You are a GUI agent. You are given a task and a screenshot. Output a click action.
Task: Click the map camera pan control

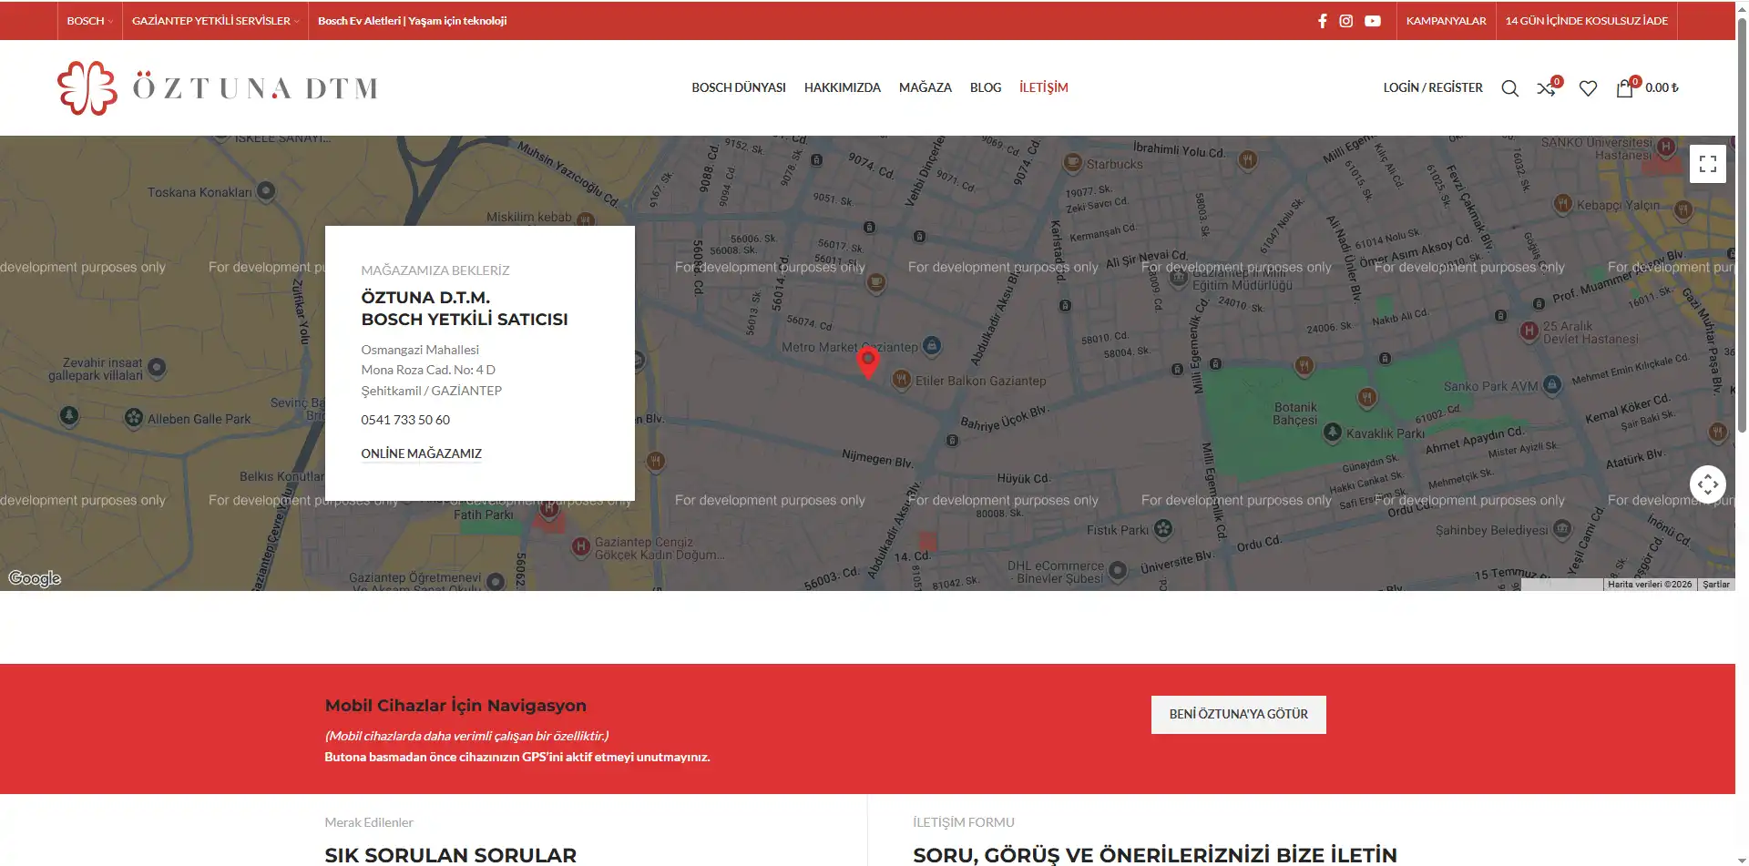[x=1708, y=484]
